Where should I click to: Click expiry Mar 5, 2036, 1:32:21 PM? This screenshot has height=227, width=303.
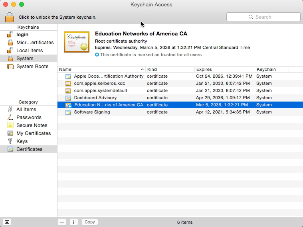coord(222,105)
